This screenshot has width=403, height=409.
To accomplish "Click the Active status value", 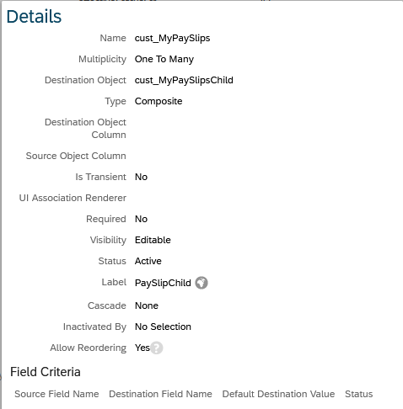I will (x=148, y=261).
